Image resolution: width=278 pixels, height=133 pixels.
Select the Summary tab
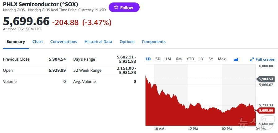tap(16, 42)
